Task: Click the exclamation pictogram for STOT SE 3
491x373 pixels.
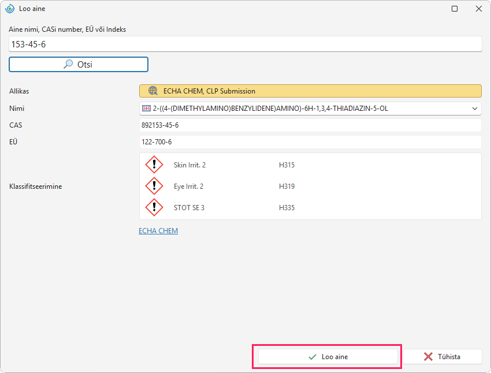Action: point(154,207)
